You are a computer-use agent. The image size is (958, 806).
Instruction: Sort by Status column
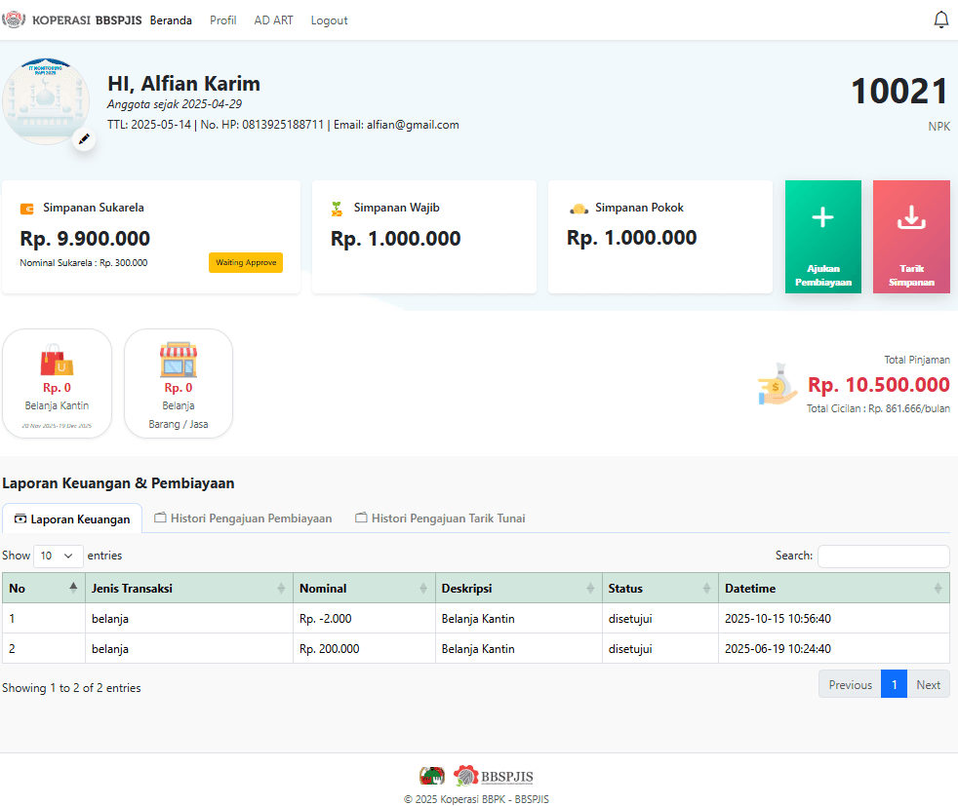659,589
